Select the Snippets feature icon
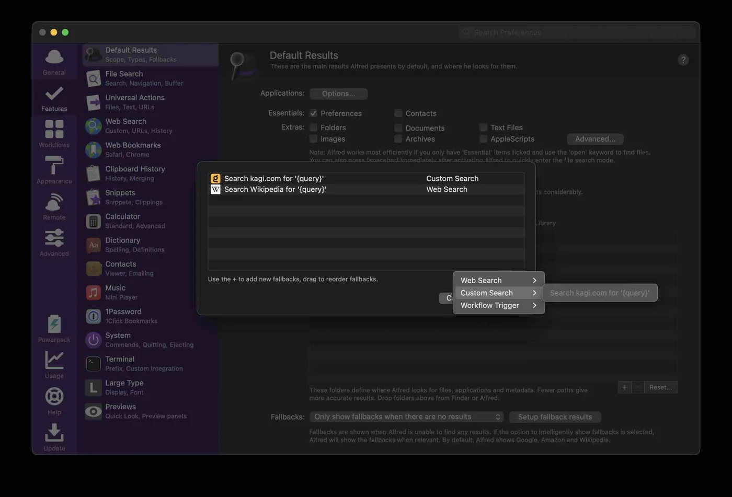Screen dimensions: 732x497 point(93,197)
